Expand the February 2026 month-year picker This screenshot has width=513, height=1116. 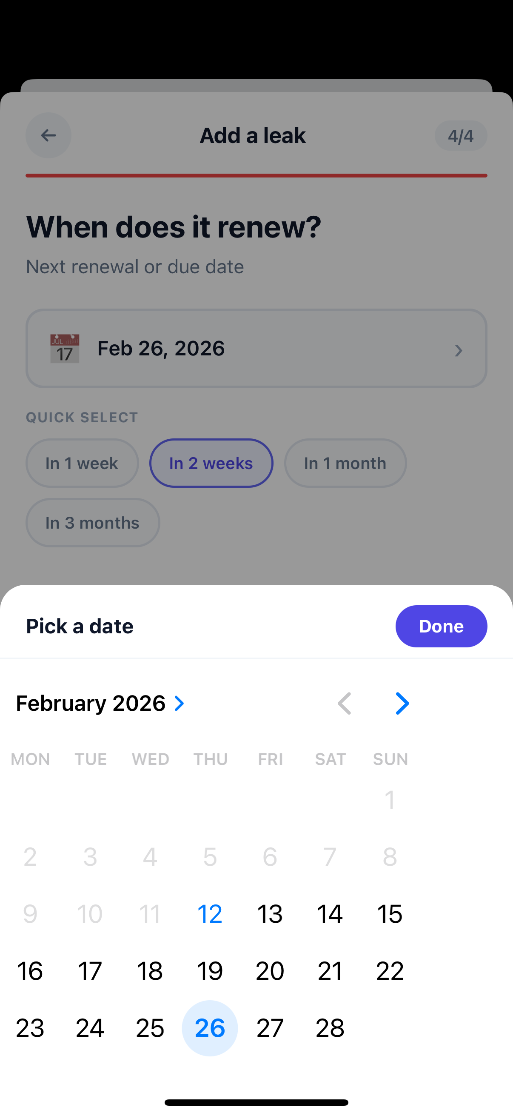pos(100,703)
